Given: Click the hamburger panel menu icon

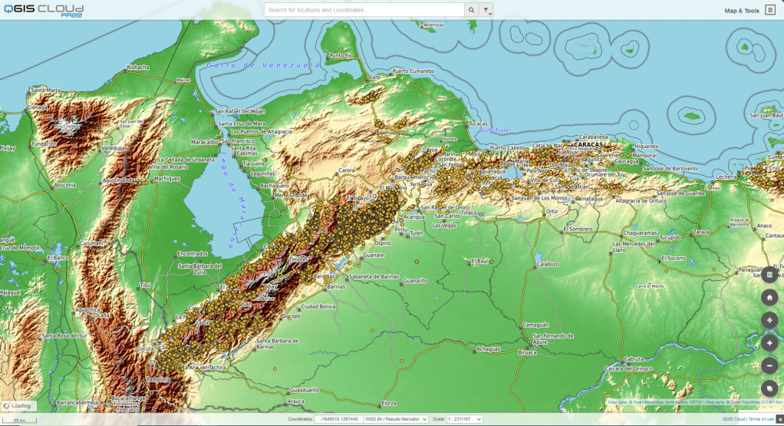Looking at the screenshot, I should 769,10.
